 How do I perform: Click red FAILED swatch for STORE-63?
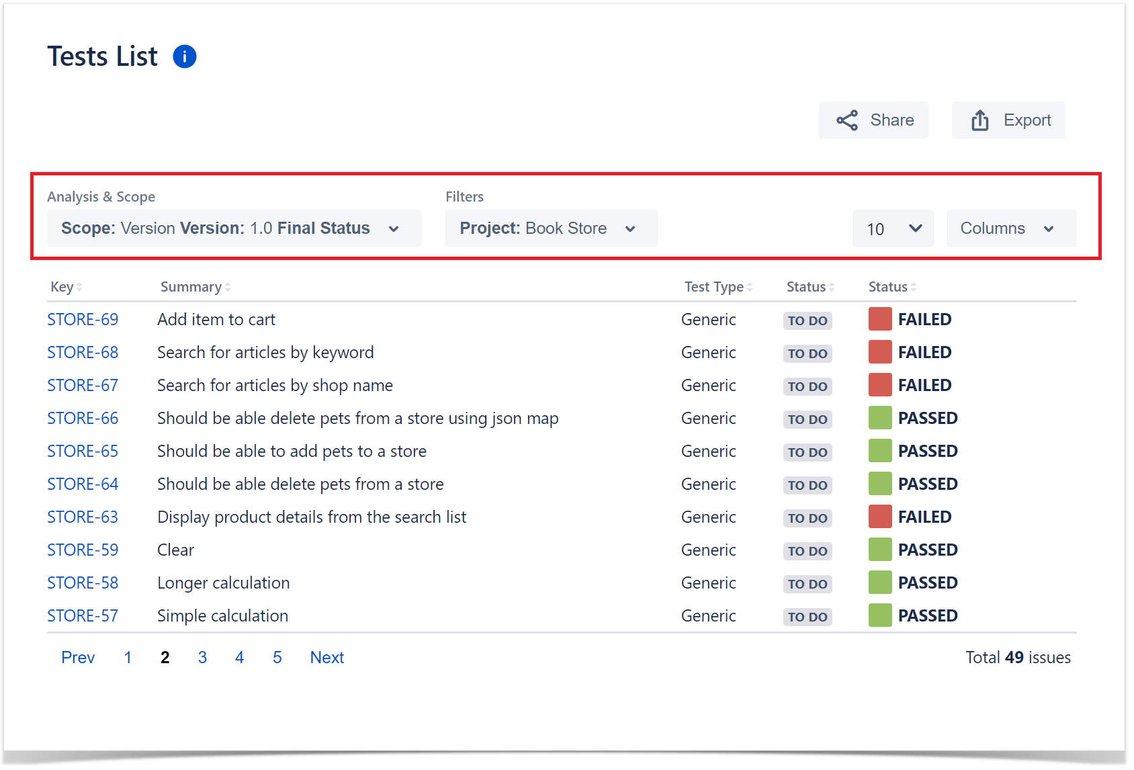[880, 517]
